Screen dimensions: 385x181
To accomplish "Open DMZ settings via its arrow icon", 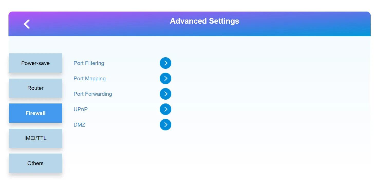I will tap(165, 125).
